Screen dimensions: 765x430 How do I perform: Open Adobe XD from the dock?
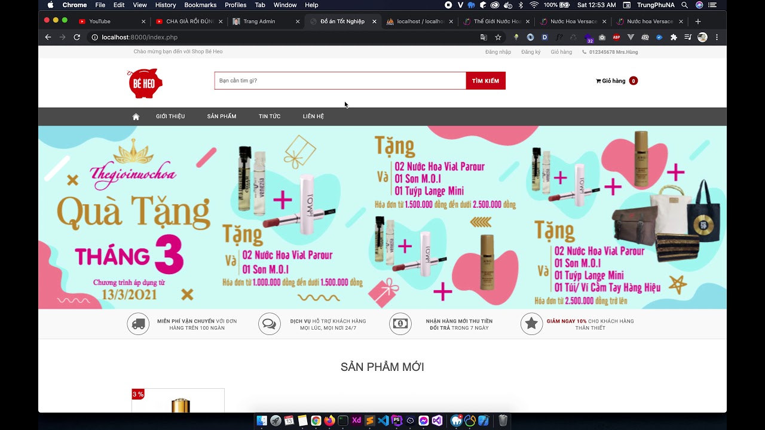(x=356, y=420)
